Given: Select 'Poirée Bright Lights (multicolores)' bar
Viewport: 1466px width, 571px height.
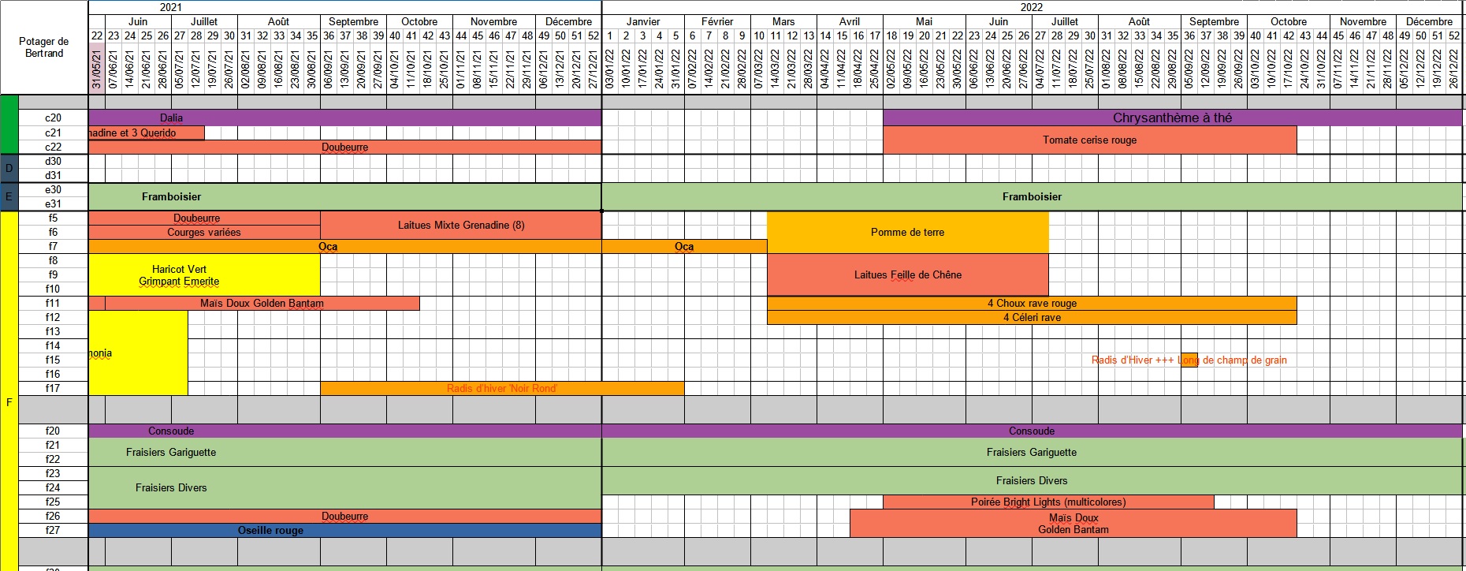Looking at the screenshot, I should click(x=1048, y=502).
